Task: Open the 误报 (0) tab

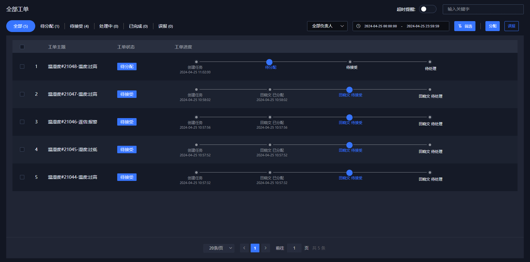Action: pos(166,26)
